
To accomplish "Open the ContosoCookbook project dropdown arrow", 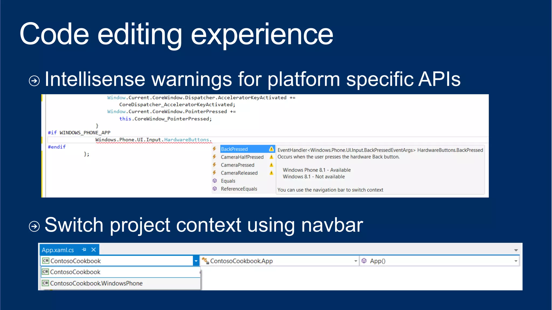I will [x=196, y=261].
